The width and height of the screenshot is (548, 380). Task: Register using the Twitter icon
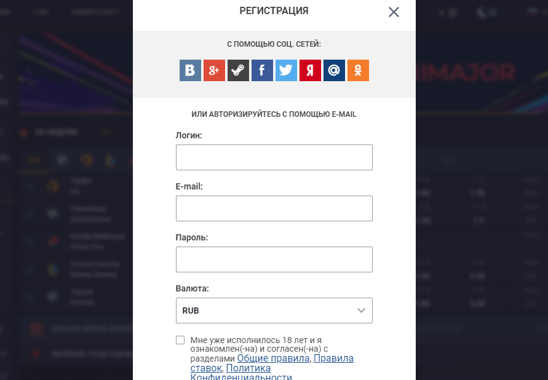tap(286, 70)
